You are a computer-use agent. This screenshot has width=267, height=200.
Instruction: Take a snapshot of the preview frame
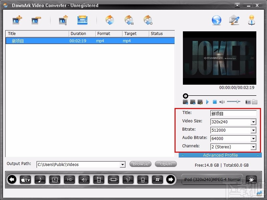[x=248, y=102]
